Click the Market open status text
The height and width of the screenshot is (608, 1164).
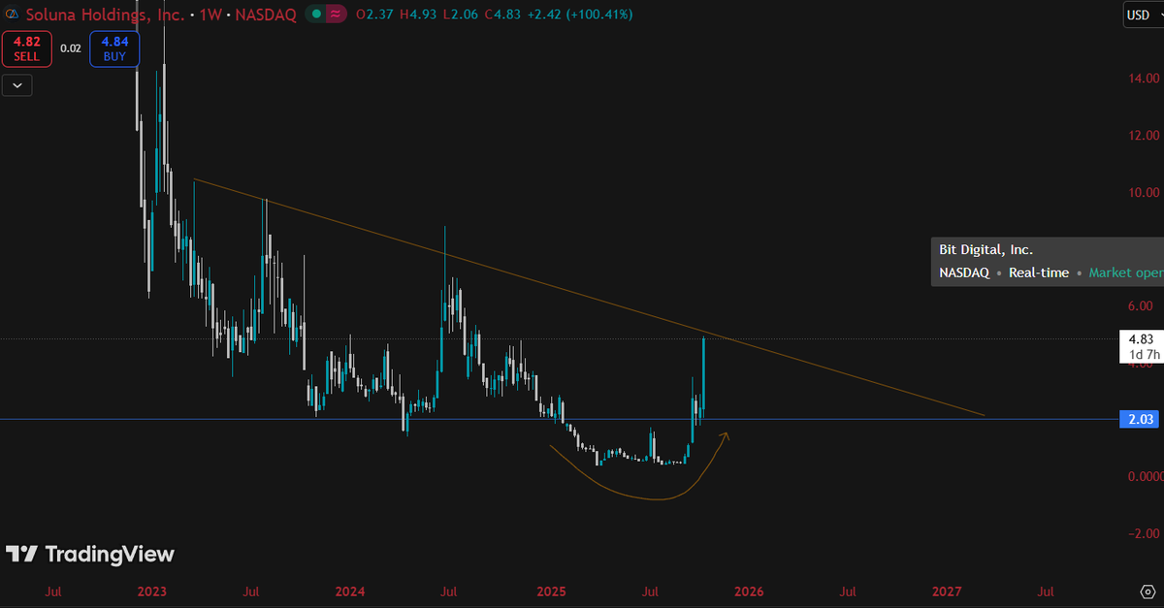1125,273
